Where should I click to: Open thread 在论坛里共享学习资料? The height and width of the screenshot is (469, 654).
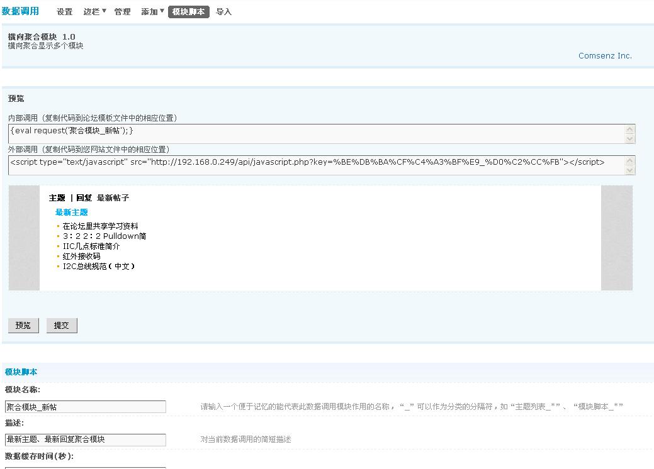coord(100,226)
